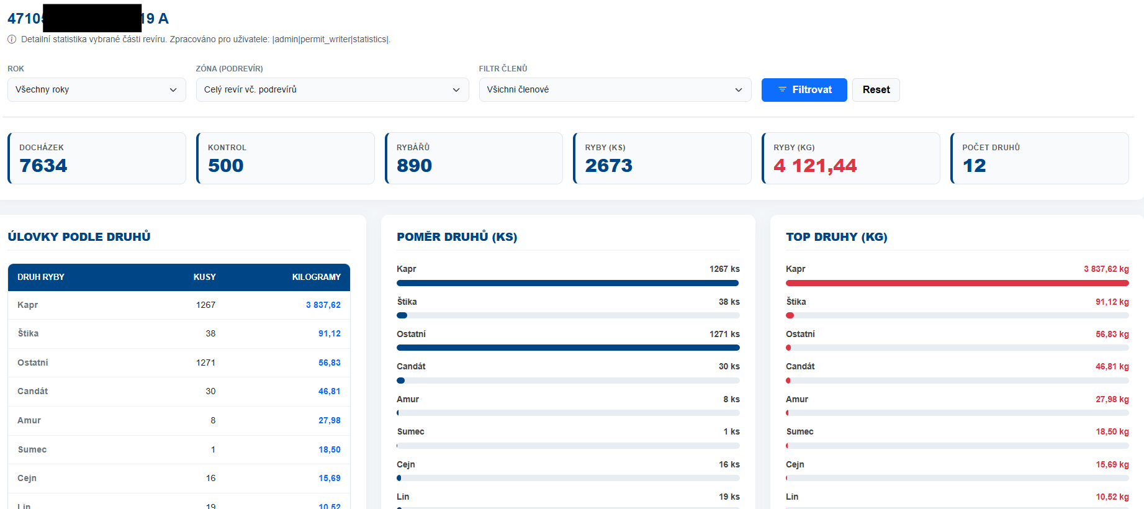Click the Kapr blue progress bar
Viewport: 1144px width, 509px height.
(x=567, y=283)
